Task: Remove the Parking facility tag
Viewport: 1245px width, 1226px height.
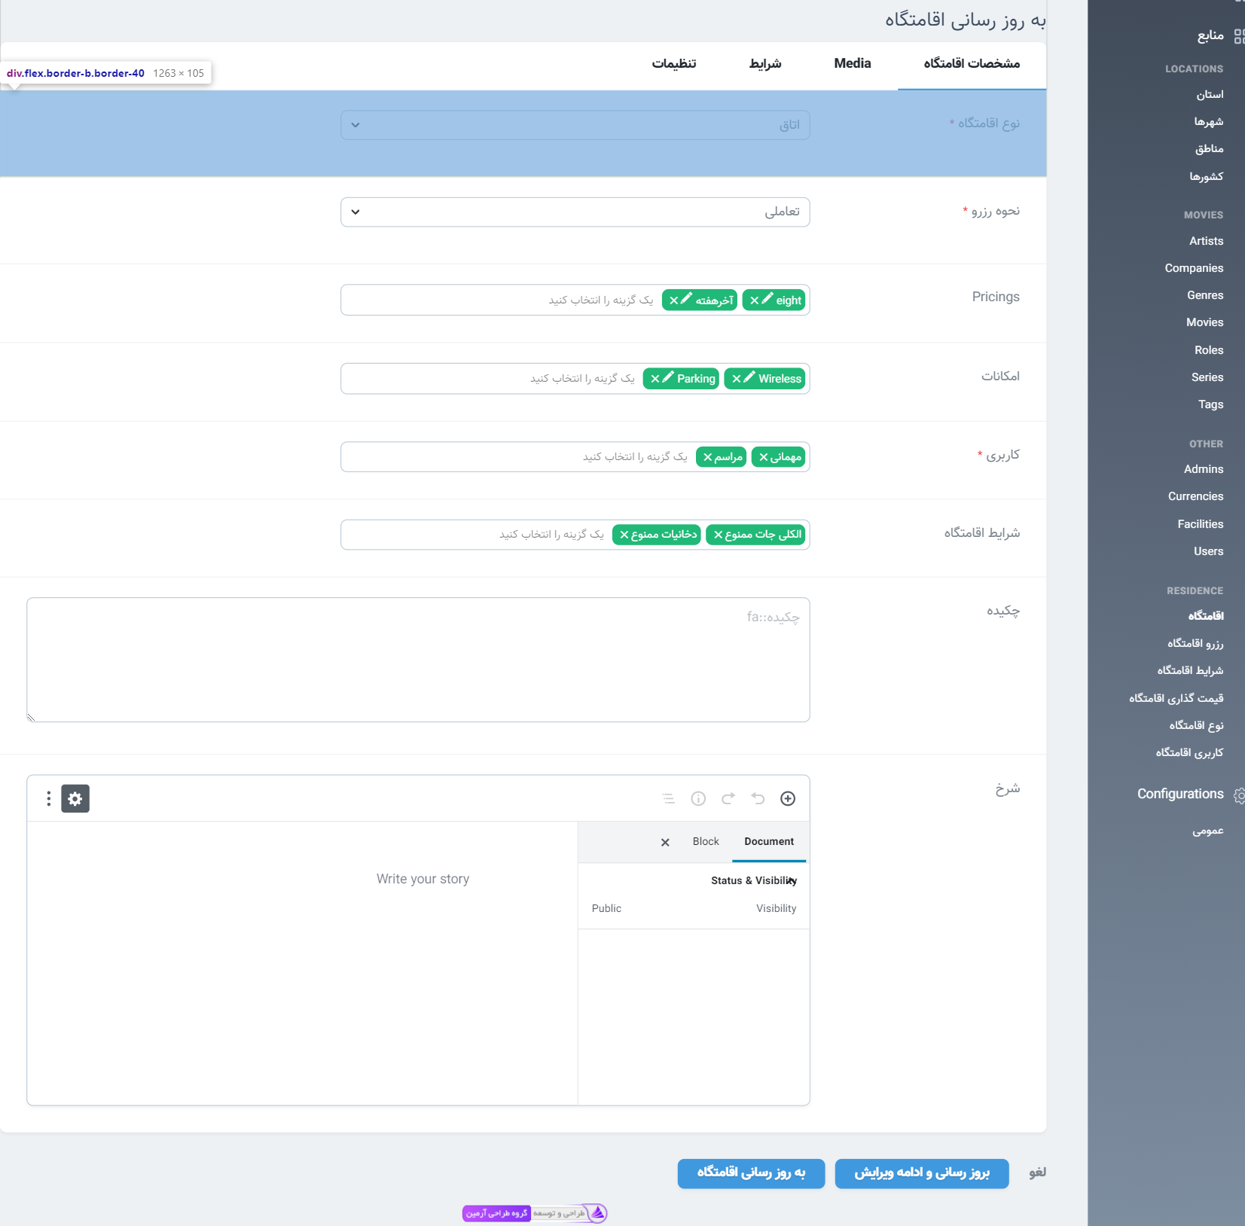Action: (655, 379)
